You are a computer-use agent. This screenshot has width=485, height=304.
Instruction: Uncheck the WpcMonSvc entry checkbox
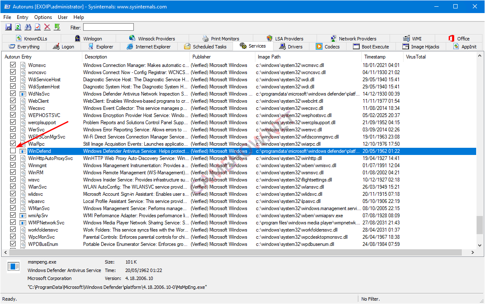tap(13, 237)
